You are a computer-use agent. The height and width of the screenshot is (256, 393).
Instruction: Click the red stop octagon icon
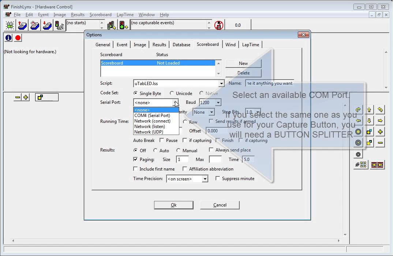click(x=18, y=38)
